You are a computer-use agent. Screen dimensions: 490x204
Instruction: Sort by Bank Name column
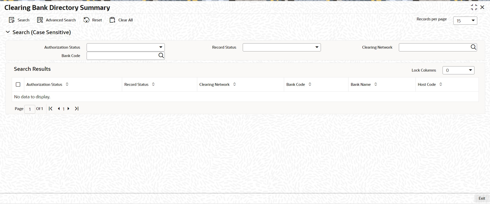coord(376,84)
